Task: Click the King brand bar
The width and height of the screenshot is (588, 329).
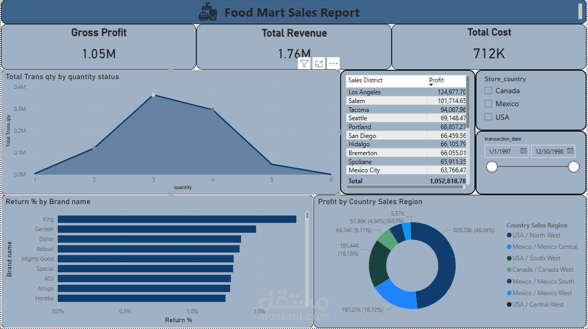Action: pos(177,219)
